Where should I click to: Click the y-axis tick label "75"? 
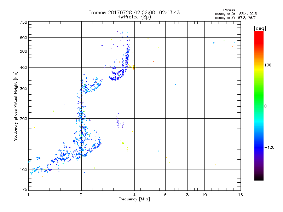tap(25, 189)
